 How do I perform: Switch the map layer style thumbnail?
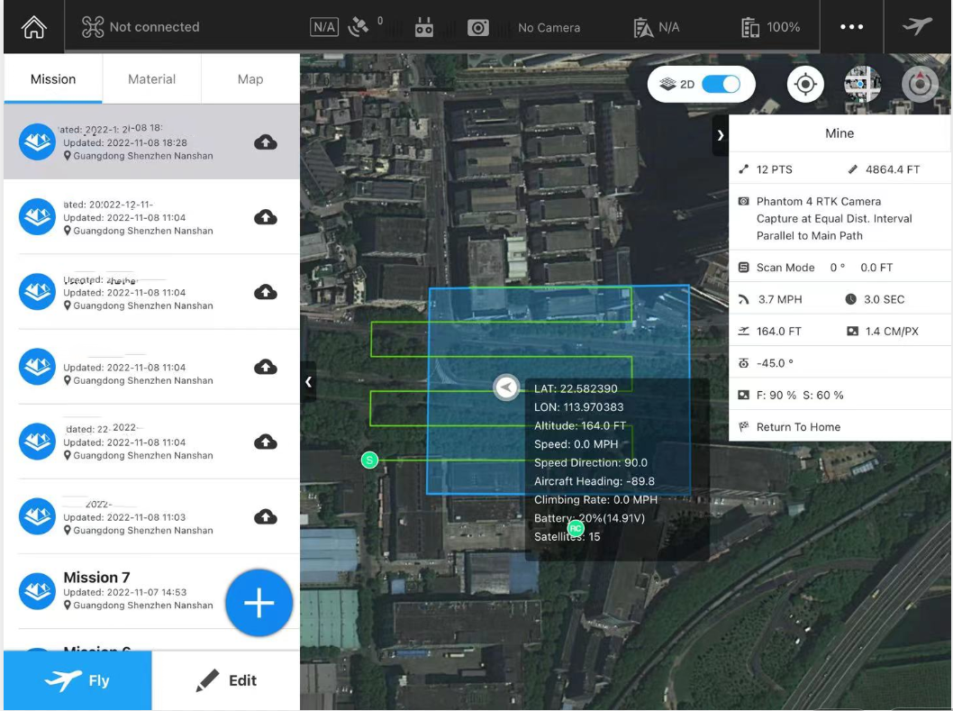(862, 84)
